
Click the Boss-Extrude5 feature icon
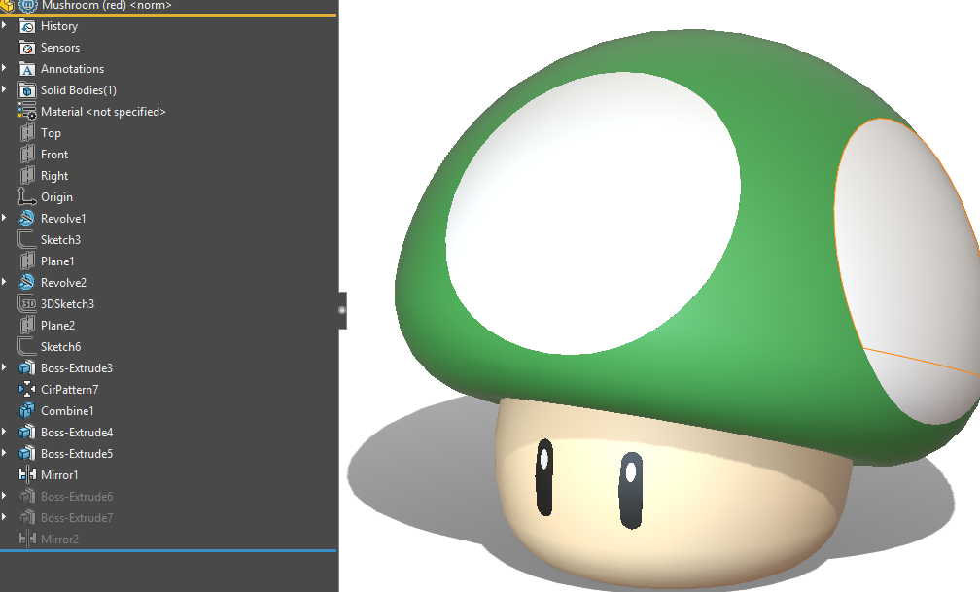(27, 453)
